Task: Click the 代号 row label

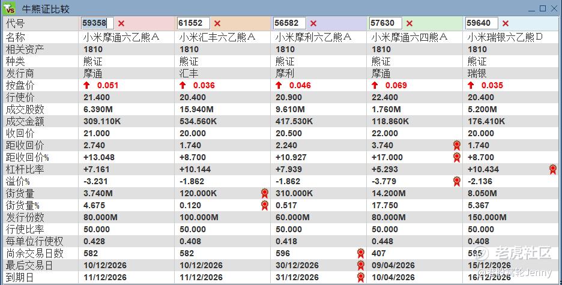Action: [x=16, y=23]
